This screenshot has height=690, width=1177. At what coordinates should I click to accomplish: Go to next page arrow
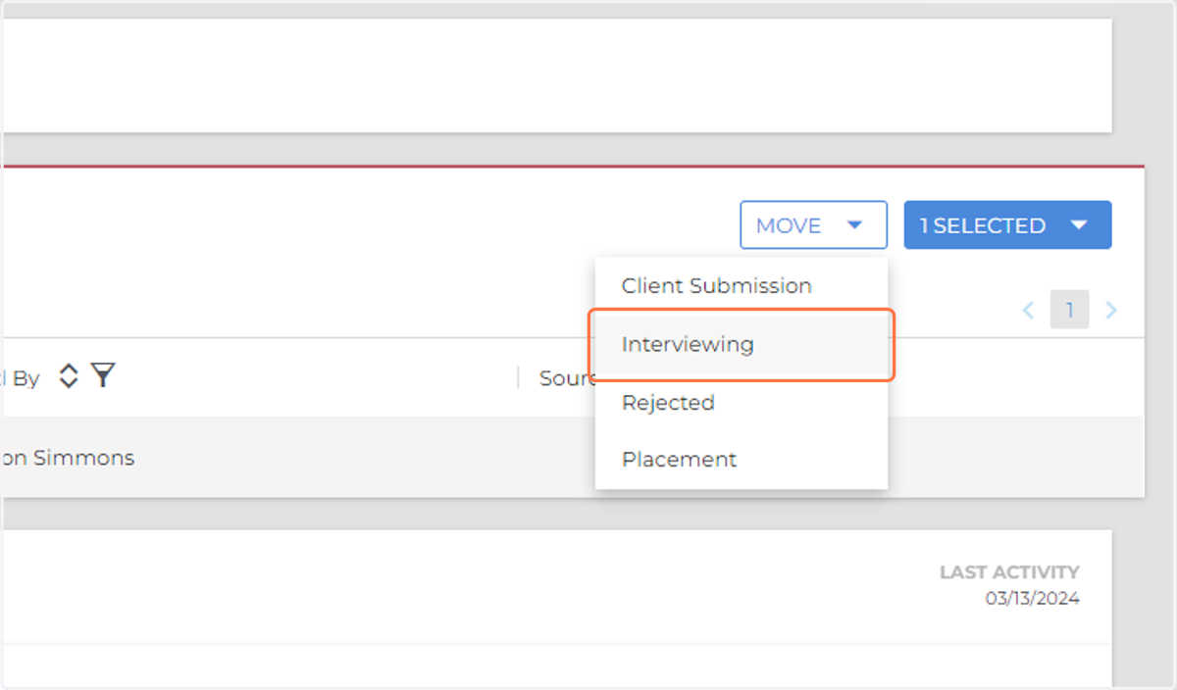1111,311
